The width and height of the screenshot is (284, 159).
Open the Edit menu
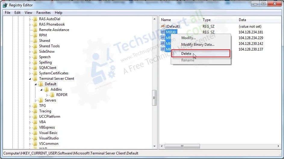click(x=17, y=13)
